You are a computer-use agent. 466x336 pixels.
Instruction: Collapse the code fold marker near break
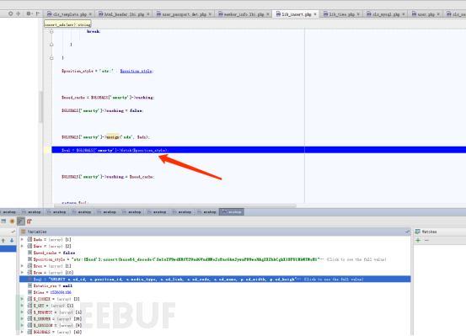coord(51,31)
